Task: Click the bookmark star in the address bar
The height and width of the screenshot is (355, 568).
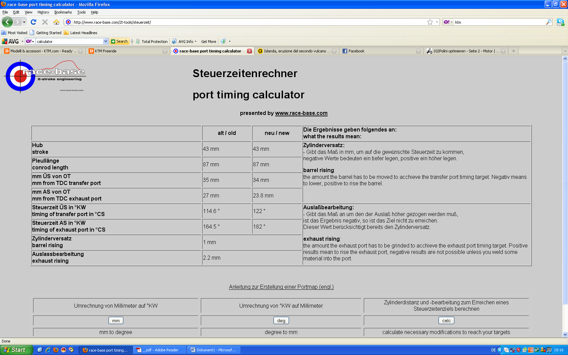Action: [430, 22]
